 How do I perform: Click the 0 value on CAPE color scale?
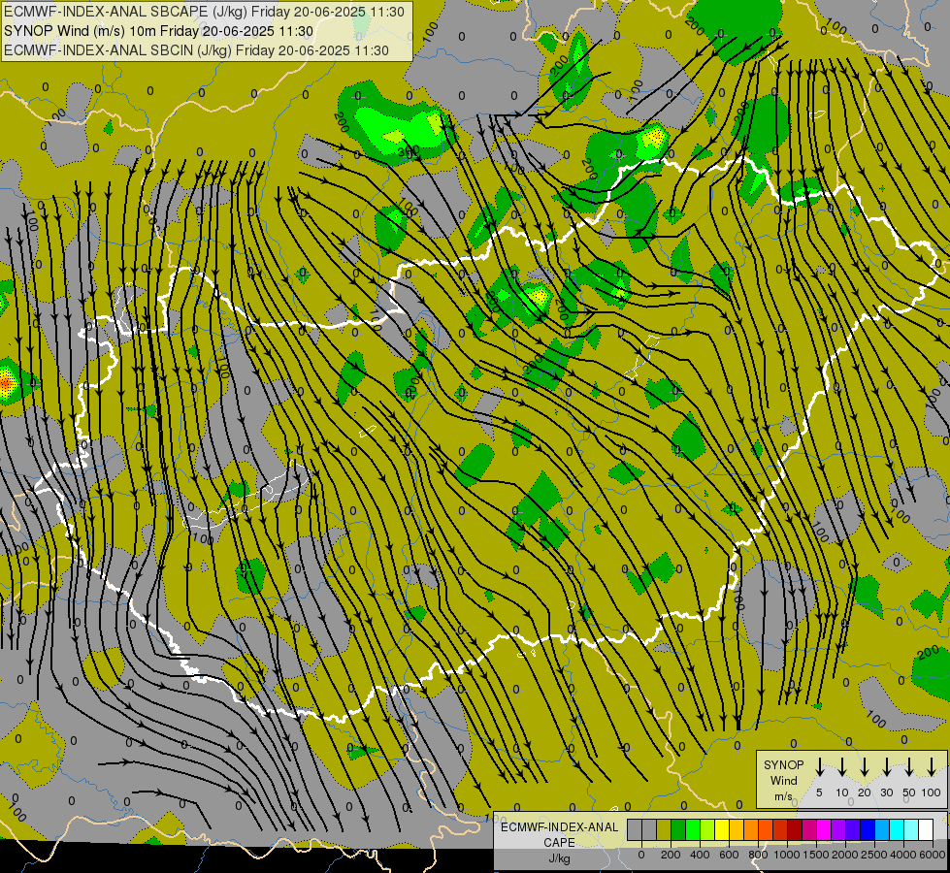click(641, 855)
